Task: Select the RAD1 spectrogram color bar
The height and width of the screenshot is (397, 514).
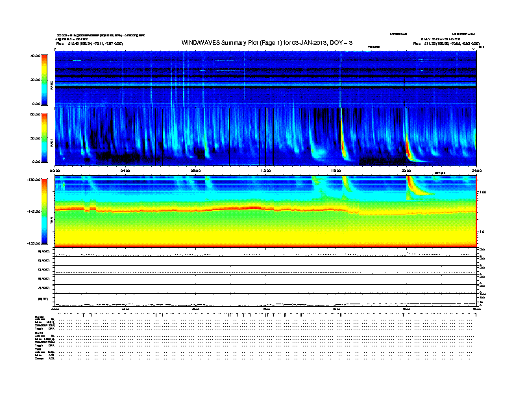Action: 44,138
